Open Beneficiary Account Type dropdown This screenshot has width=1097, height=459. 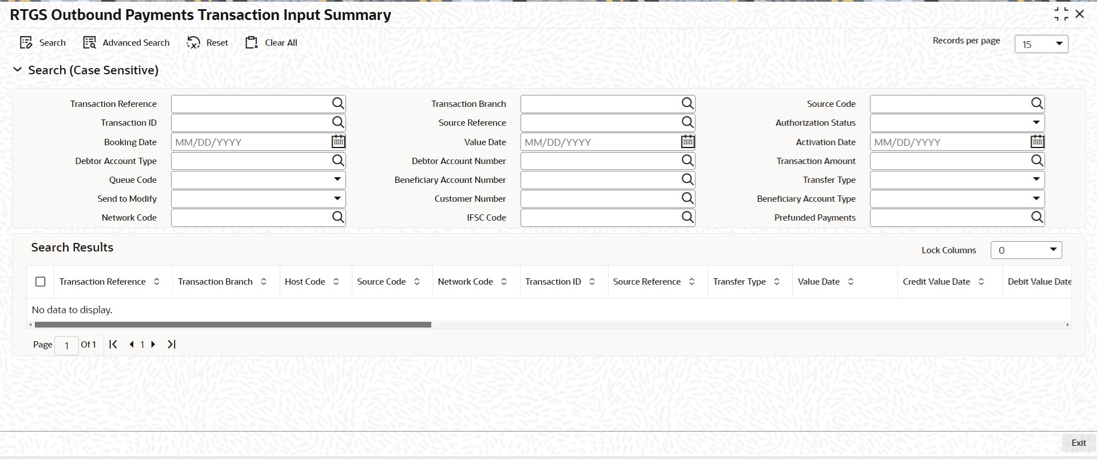[x=957, y=198]
